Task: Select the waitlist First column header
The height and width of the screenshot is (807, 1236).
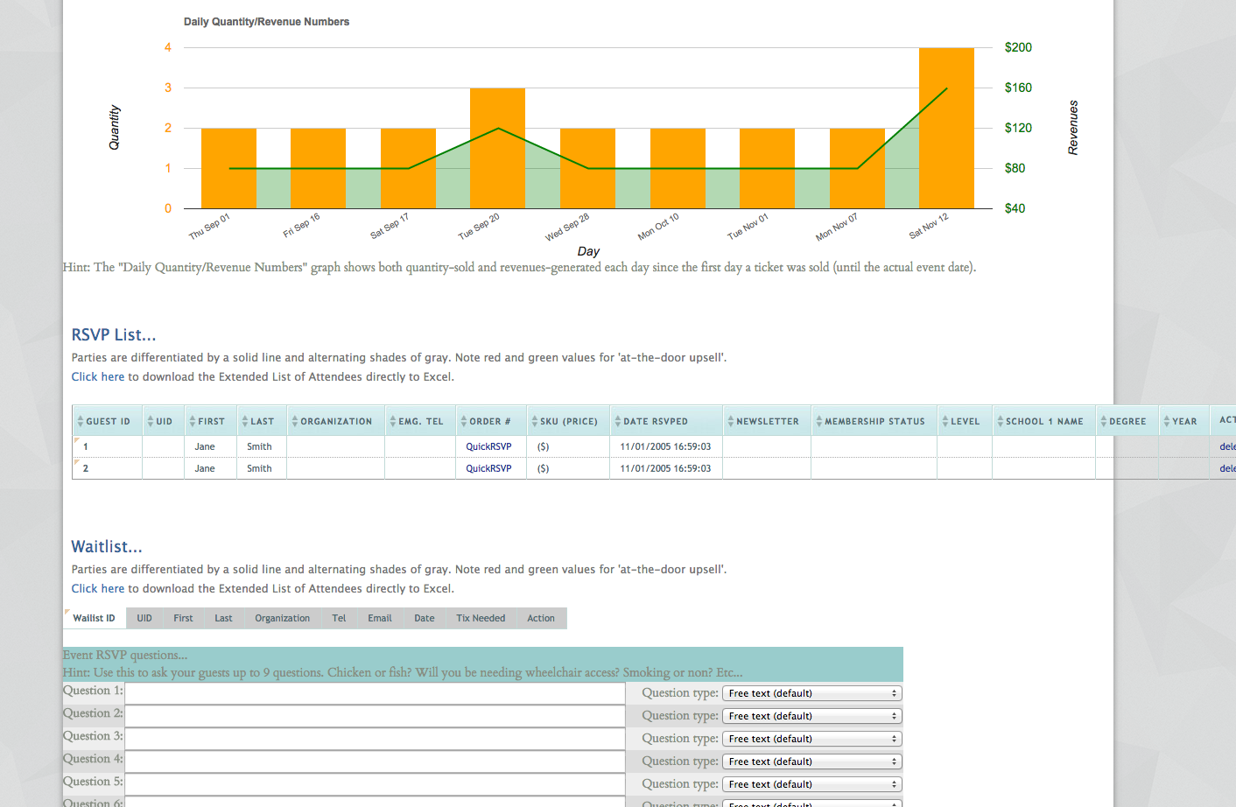Action: coord(183,618)
